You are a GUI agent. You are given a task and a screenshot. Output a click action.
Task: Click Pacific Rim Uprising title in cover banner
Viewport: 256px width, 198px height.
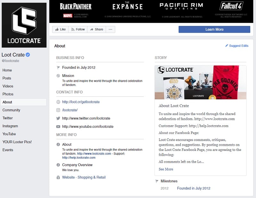(x=181, y=6)
